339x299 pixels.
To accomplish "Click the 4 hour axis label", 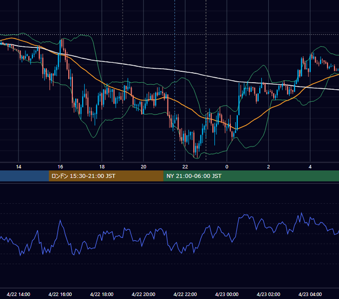I will 310,167.
